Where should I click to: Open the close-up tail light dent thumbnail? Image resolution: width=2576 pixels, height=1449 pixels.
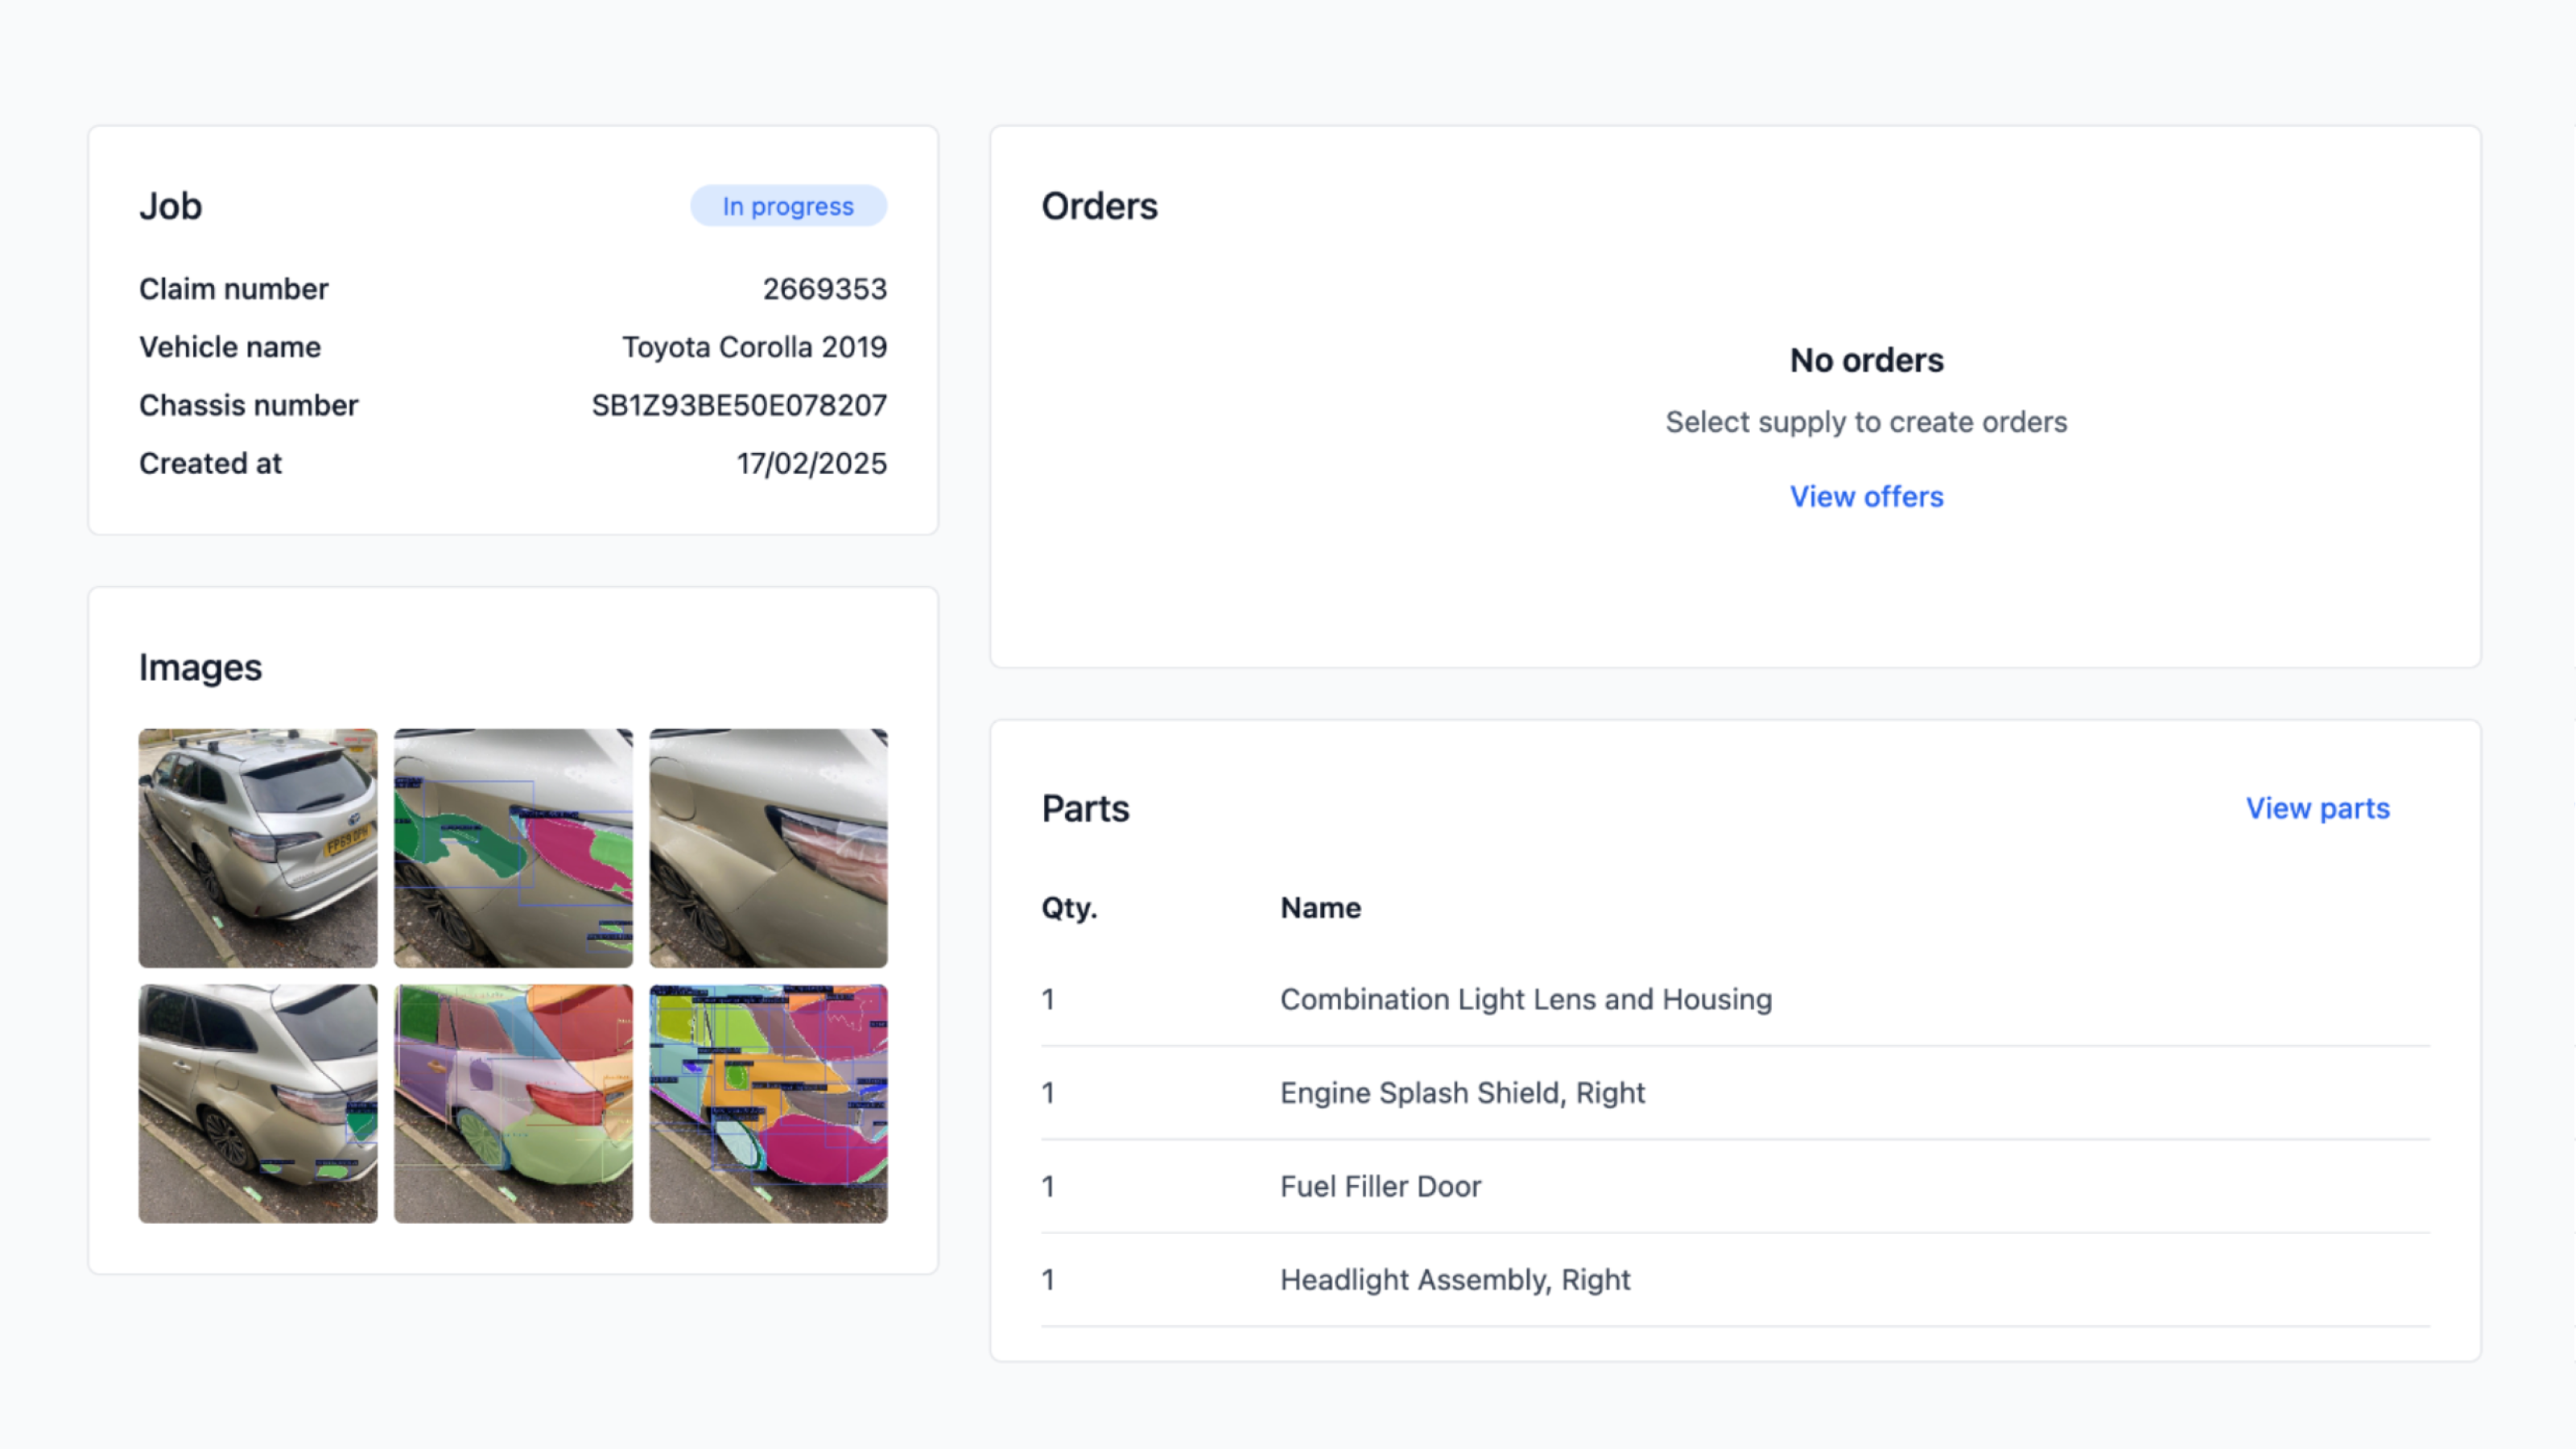pos(768,847)
